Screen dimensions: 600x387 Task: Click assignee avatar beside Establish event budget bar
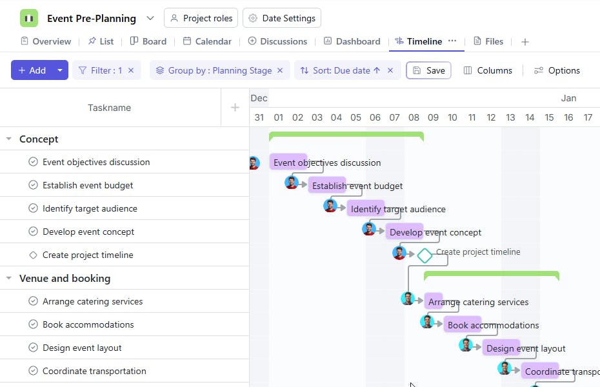click(292, 183)
